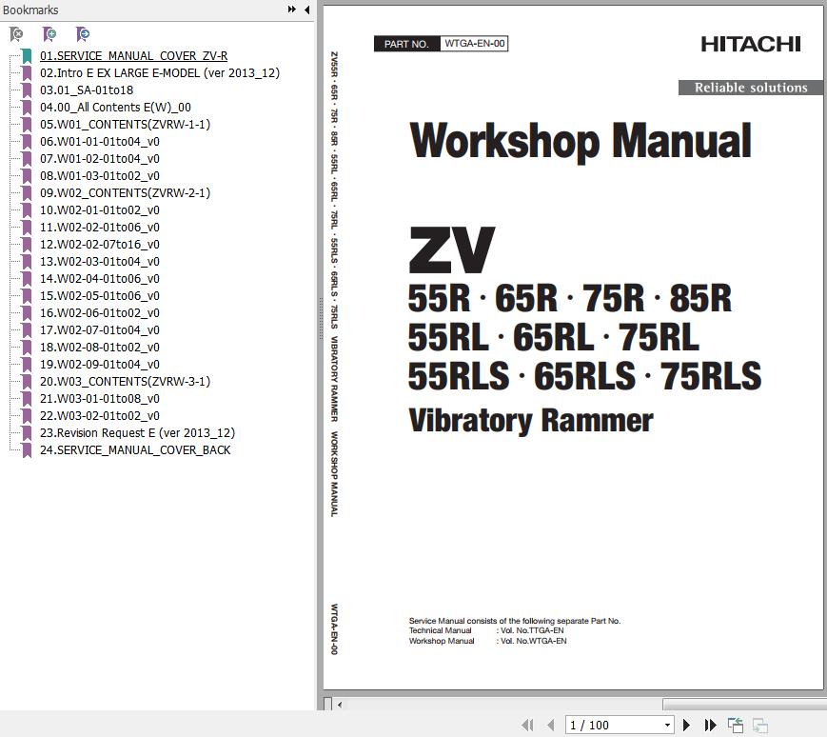Go to bookmark 24.SERVICE_MANUAL_COVER_BACK

click(x=135, y=450)
